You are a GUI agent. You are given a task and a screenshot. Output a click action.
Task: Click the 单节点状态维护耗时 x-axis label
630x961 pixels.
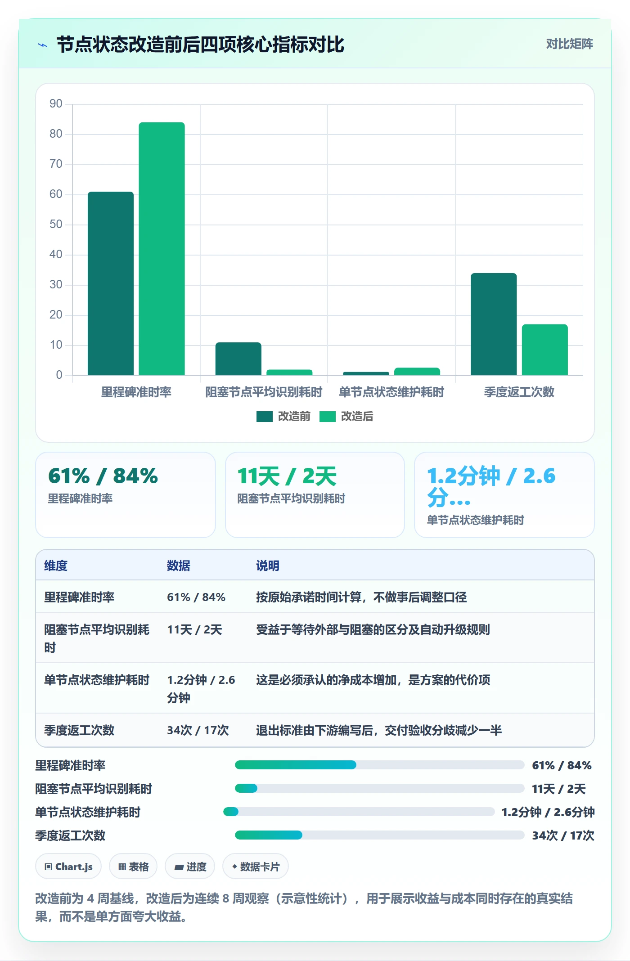391,392
